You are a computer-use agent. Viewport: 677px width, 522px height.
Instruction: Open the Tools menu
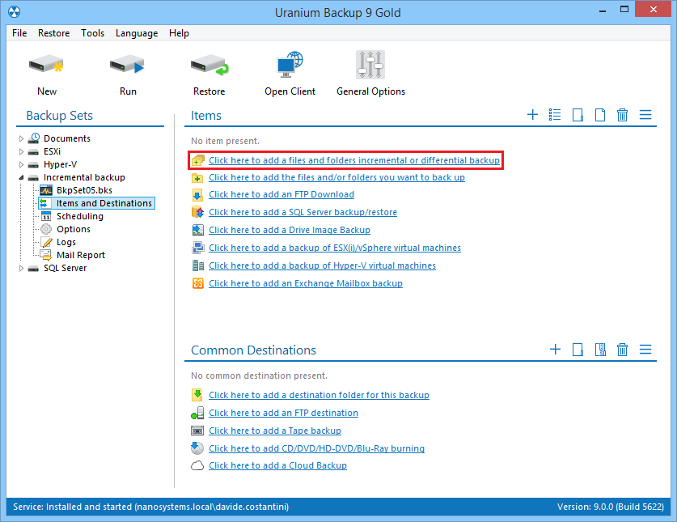point(92,33)
